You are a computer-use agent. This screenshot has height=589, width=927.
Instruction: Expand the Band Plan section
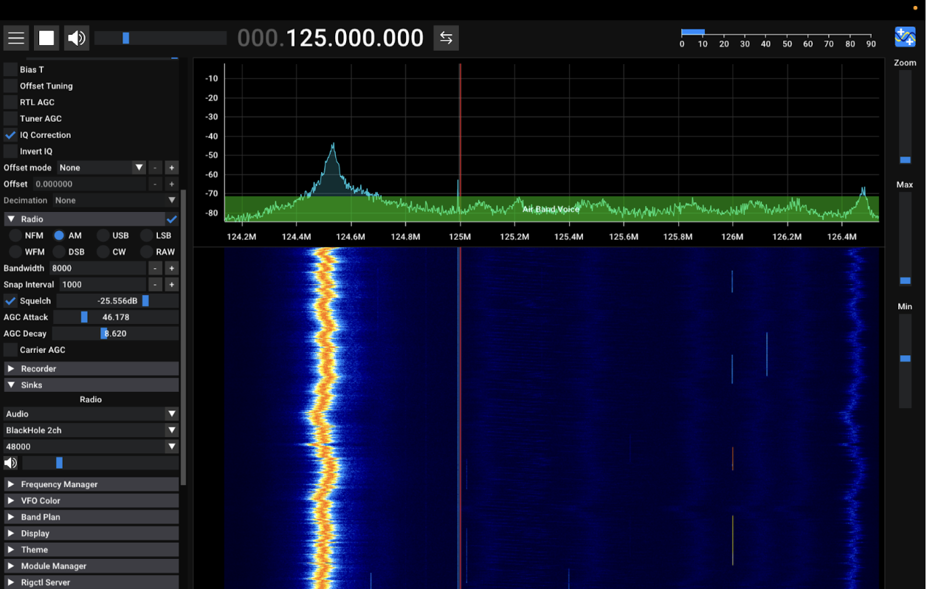click(x=41, y=517)
